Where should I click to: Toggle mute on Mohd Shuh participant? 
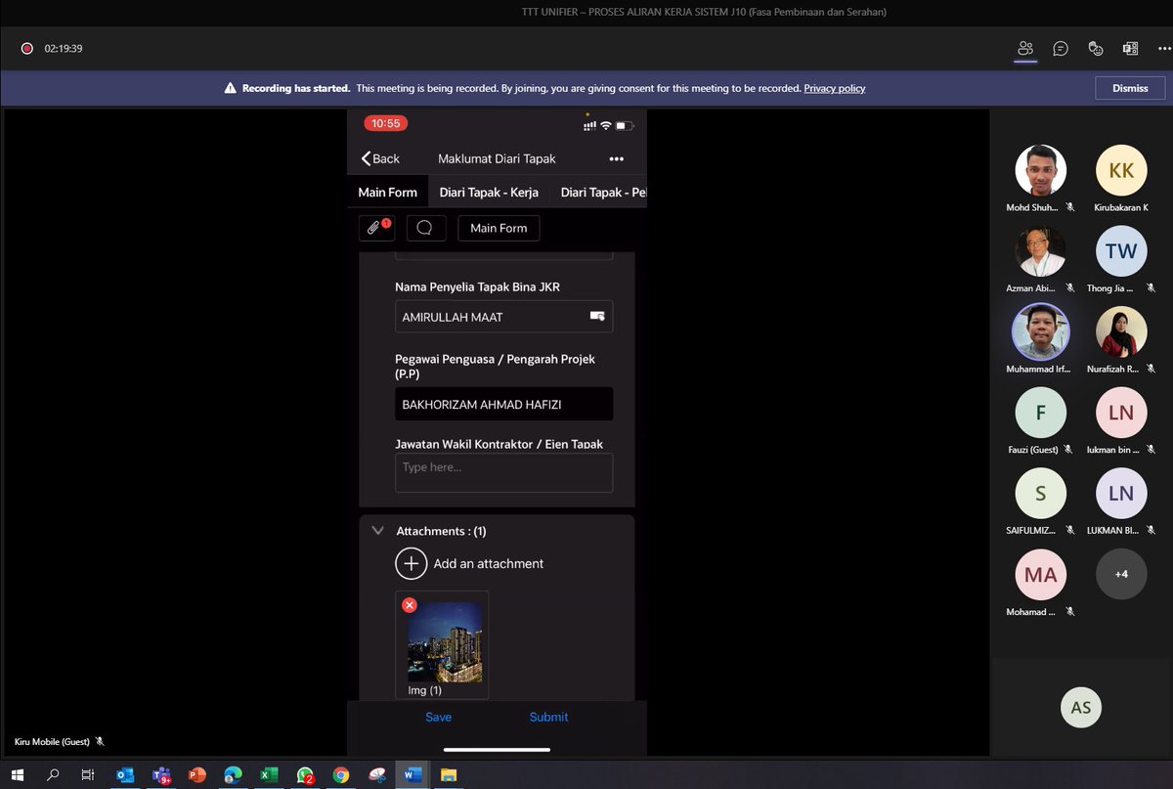click(x=1071, y=207)
